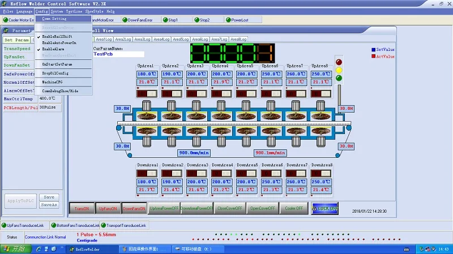
Task: Click the blue LOCK OFF button
Action: 325,208
